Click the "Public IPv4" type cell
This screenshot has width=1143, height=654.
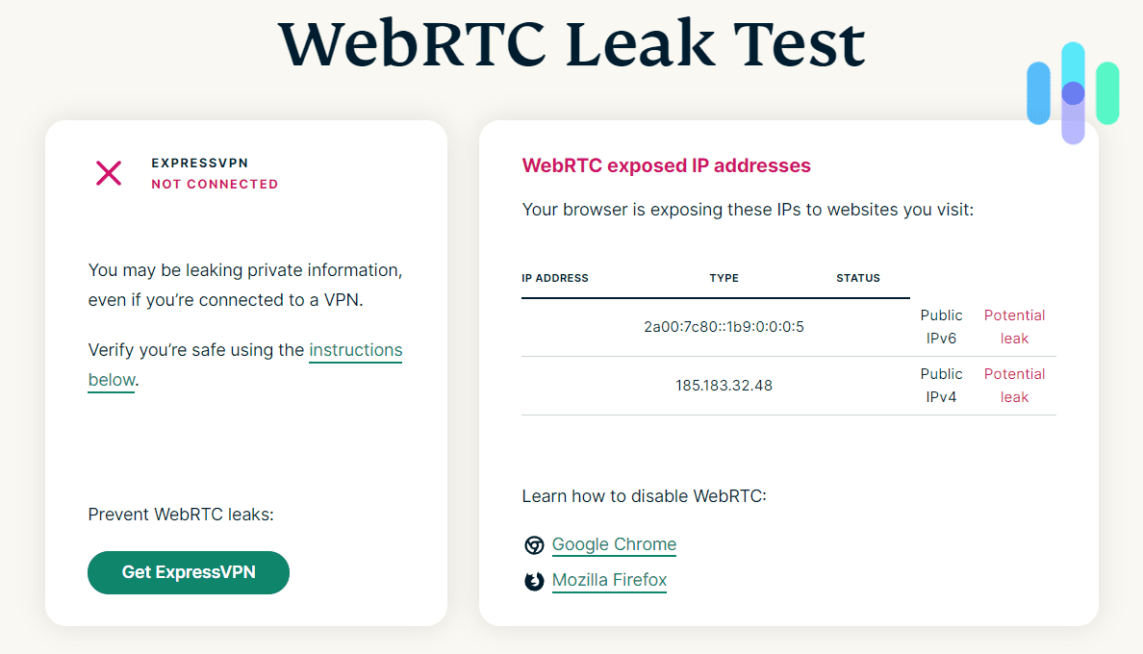pos(941,386)
